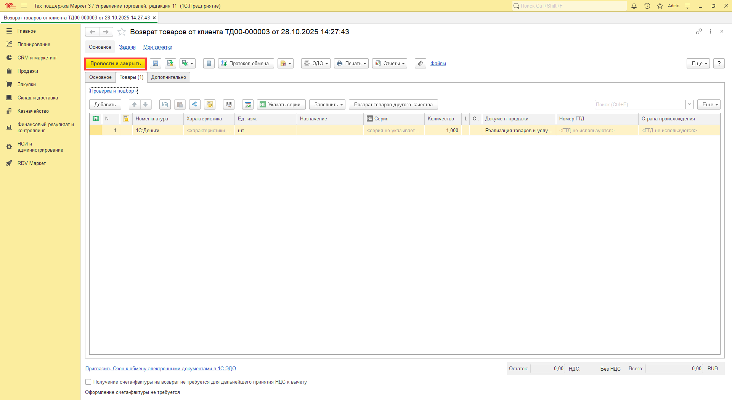
Task: Open Продажи section in sidebar
Action: coord(28,71)
